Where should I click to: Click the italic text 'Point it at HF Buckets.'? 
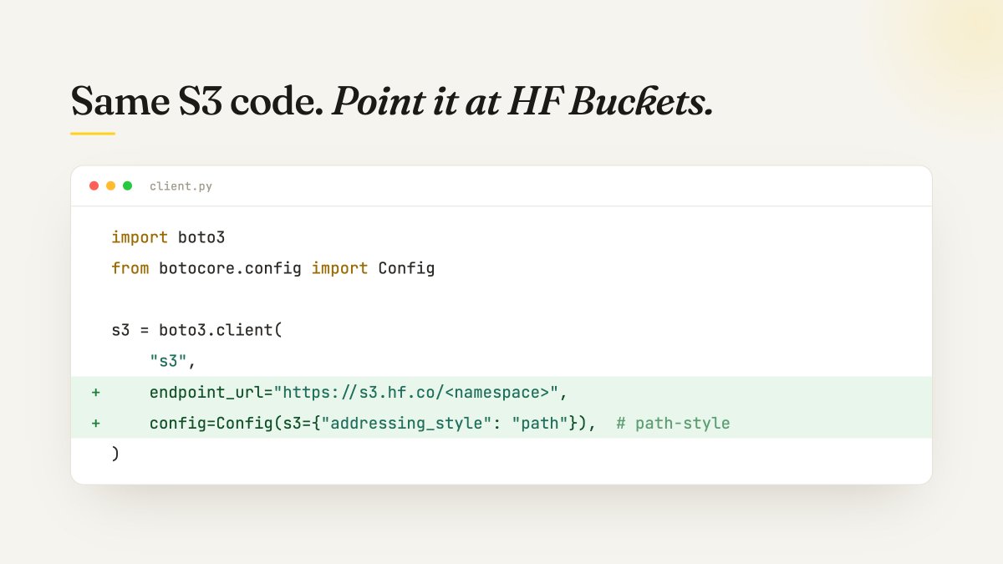(x=522, y=102)
